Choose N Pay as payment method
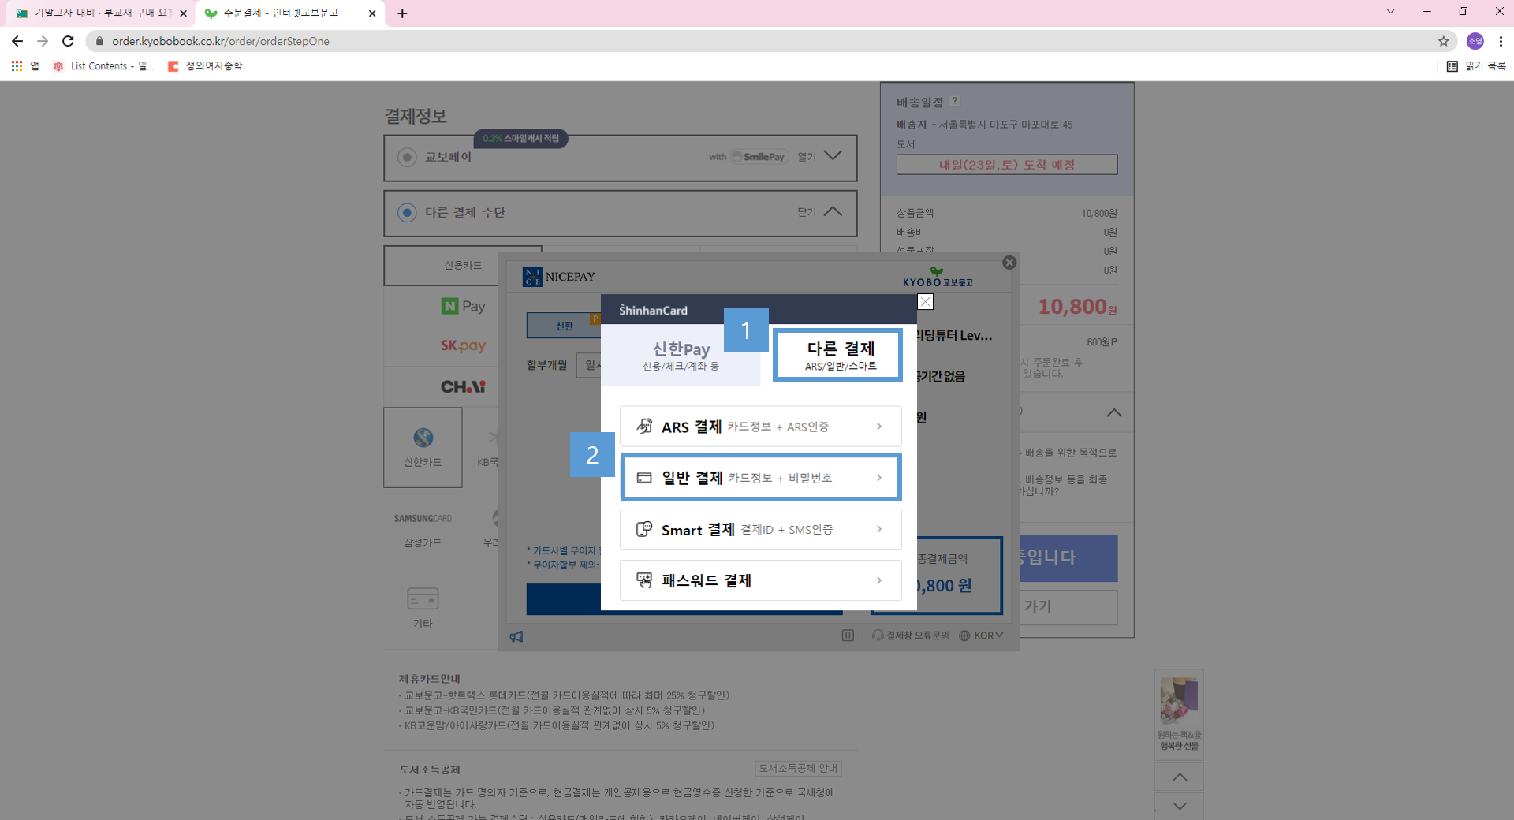 tap(463, 306)
